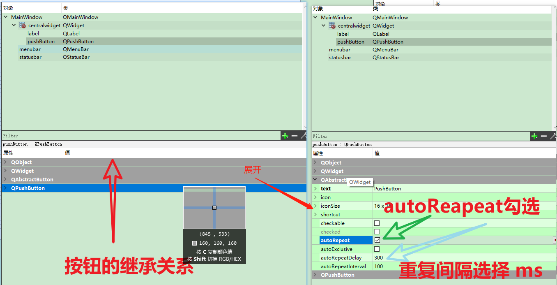Uncheck the autoRepeat checkbox

[377, 240]
